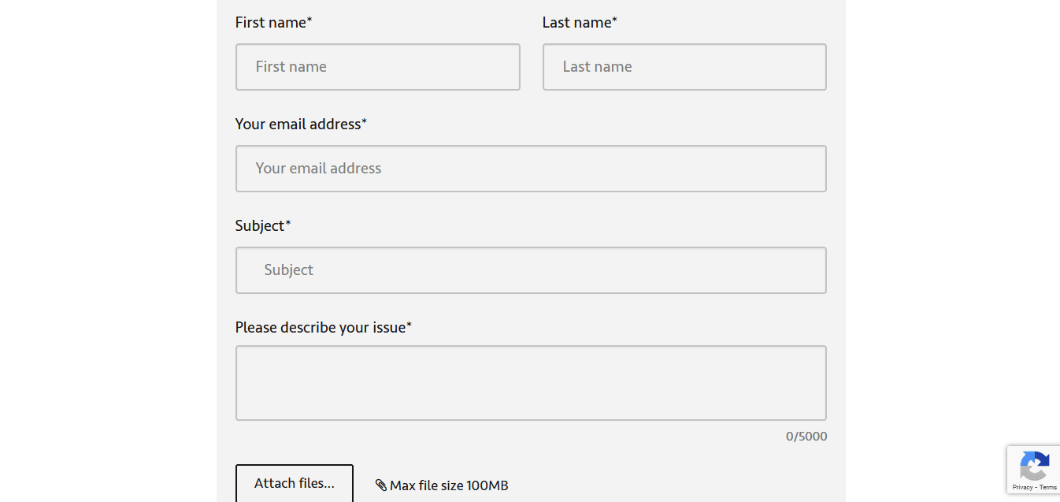Viewport: 1060px width, 502px height.
Task: Click the asterisk after 'Your email address' label
Action: 364,121
